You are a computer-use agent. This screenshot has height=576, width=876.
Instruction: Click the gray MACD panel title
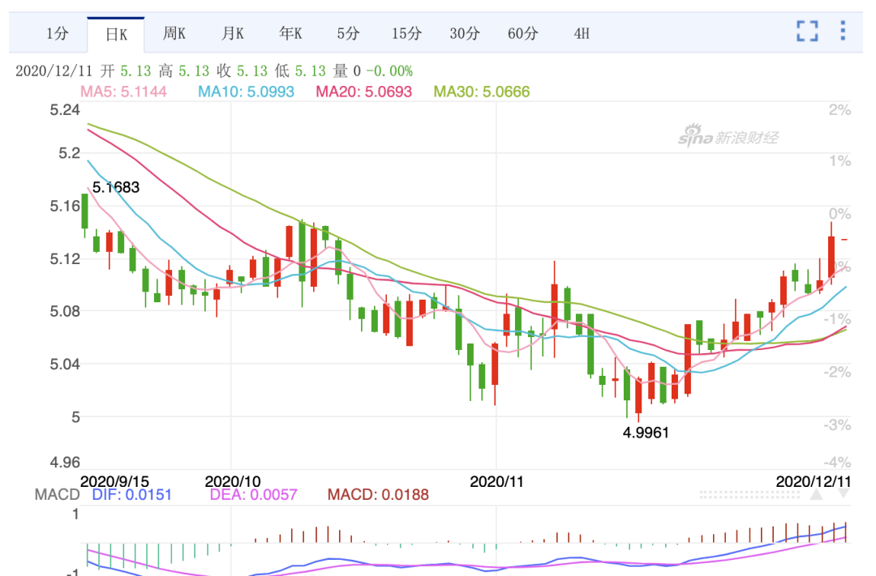(x=57, y=494)
